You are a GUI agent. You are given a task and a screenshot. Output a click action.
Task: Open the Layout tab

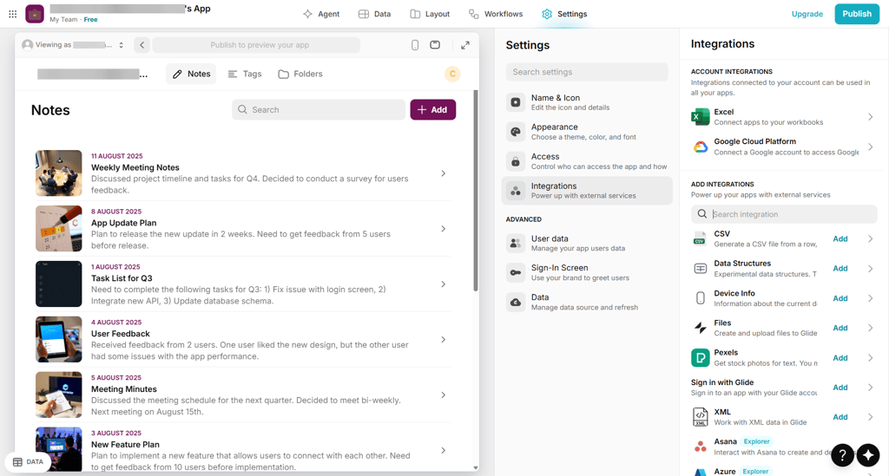430,14
